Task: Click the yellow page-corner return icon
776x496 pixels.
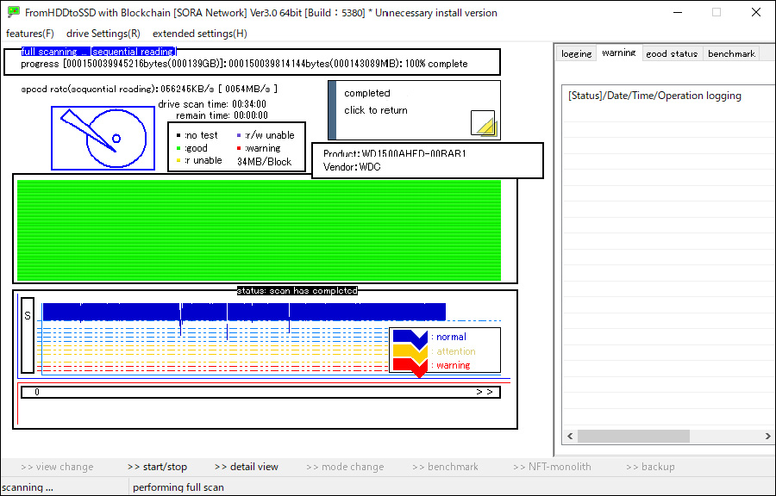Action: tap(483, 123)
